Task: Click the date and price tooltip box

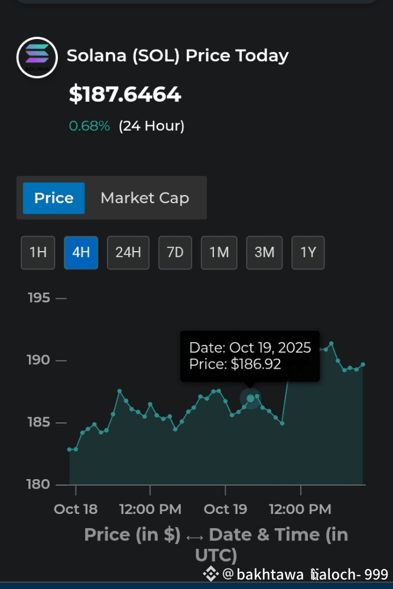Action: 250,356
